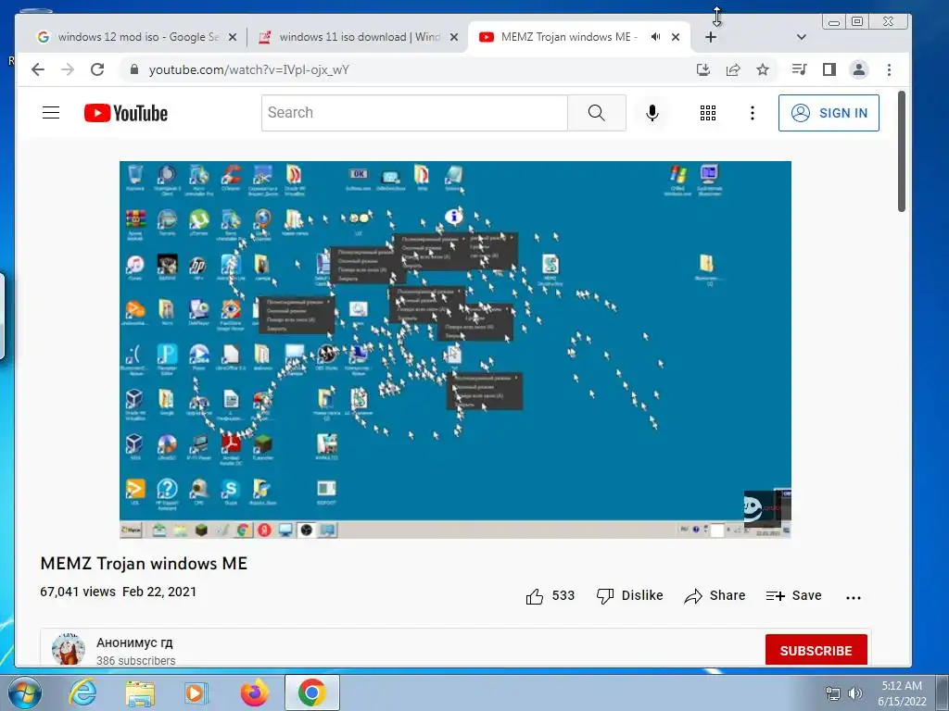
Task: Click the video player to pause
Action: (455, 349)
